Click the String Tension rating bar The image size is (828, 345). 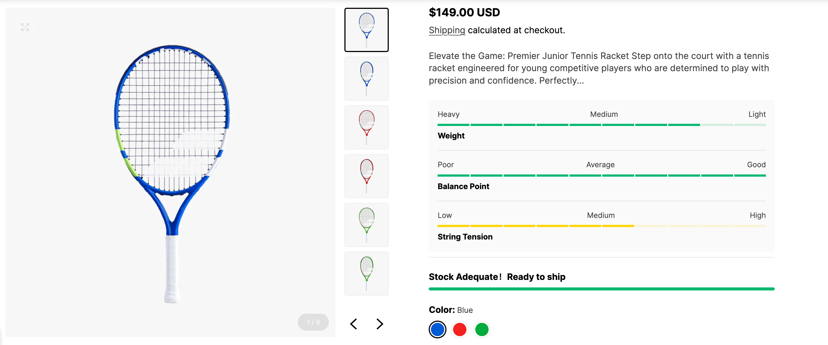tap(601, 226)
